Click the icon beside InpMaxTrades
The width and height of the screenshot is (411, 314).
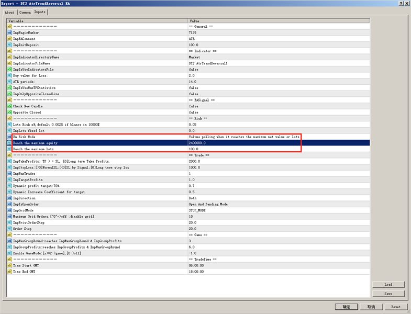tap(9, 174)
